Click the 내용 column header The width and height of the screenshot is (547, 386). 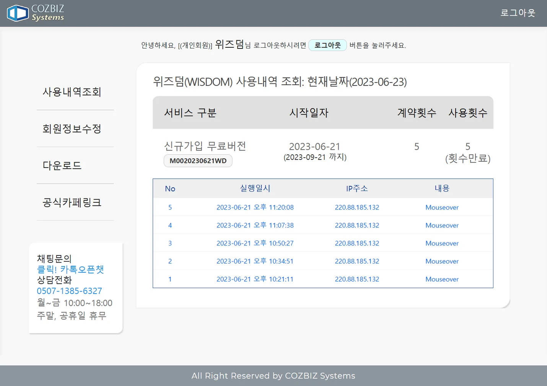click(442, 188)
